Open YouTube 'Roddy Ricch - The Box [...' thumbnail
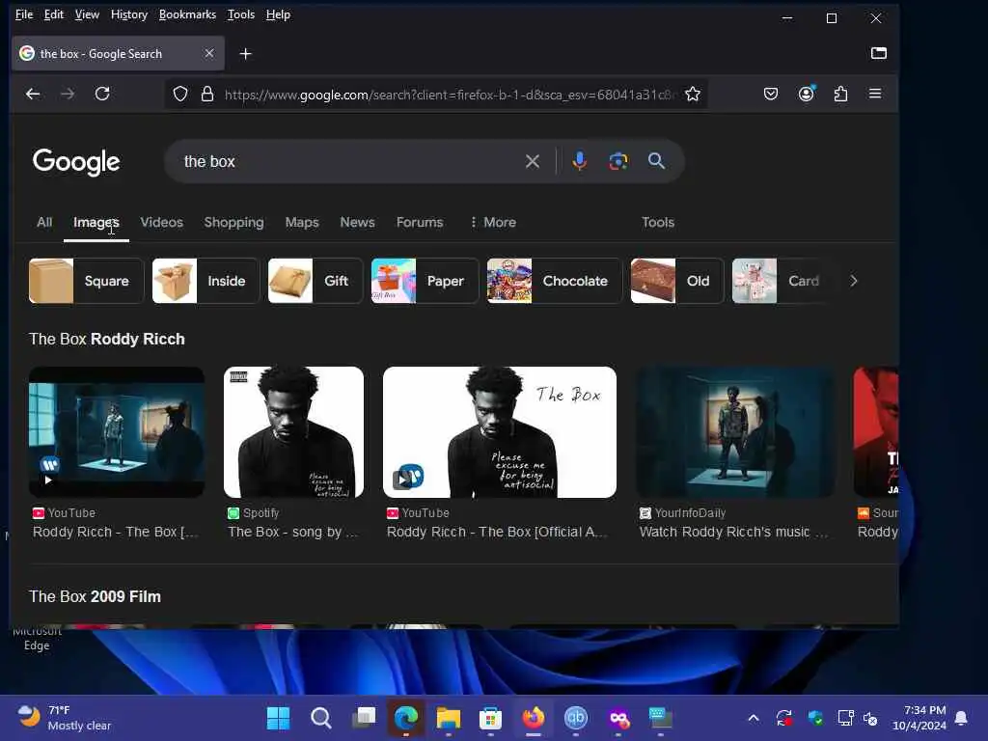 pyautogui.click(x=117, y=432)
